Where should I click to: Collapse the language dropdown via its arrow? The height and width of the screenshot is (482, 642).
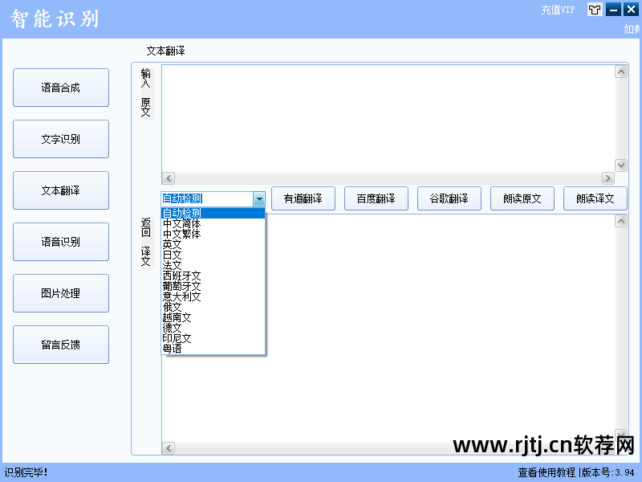(x=259, y=199)
